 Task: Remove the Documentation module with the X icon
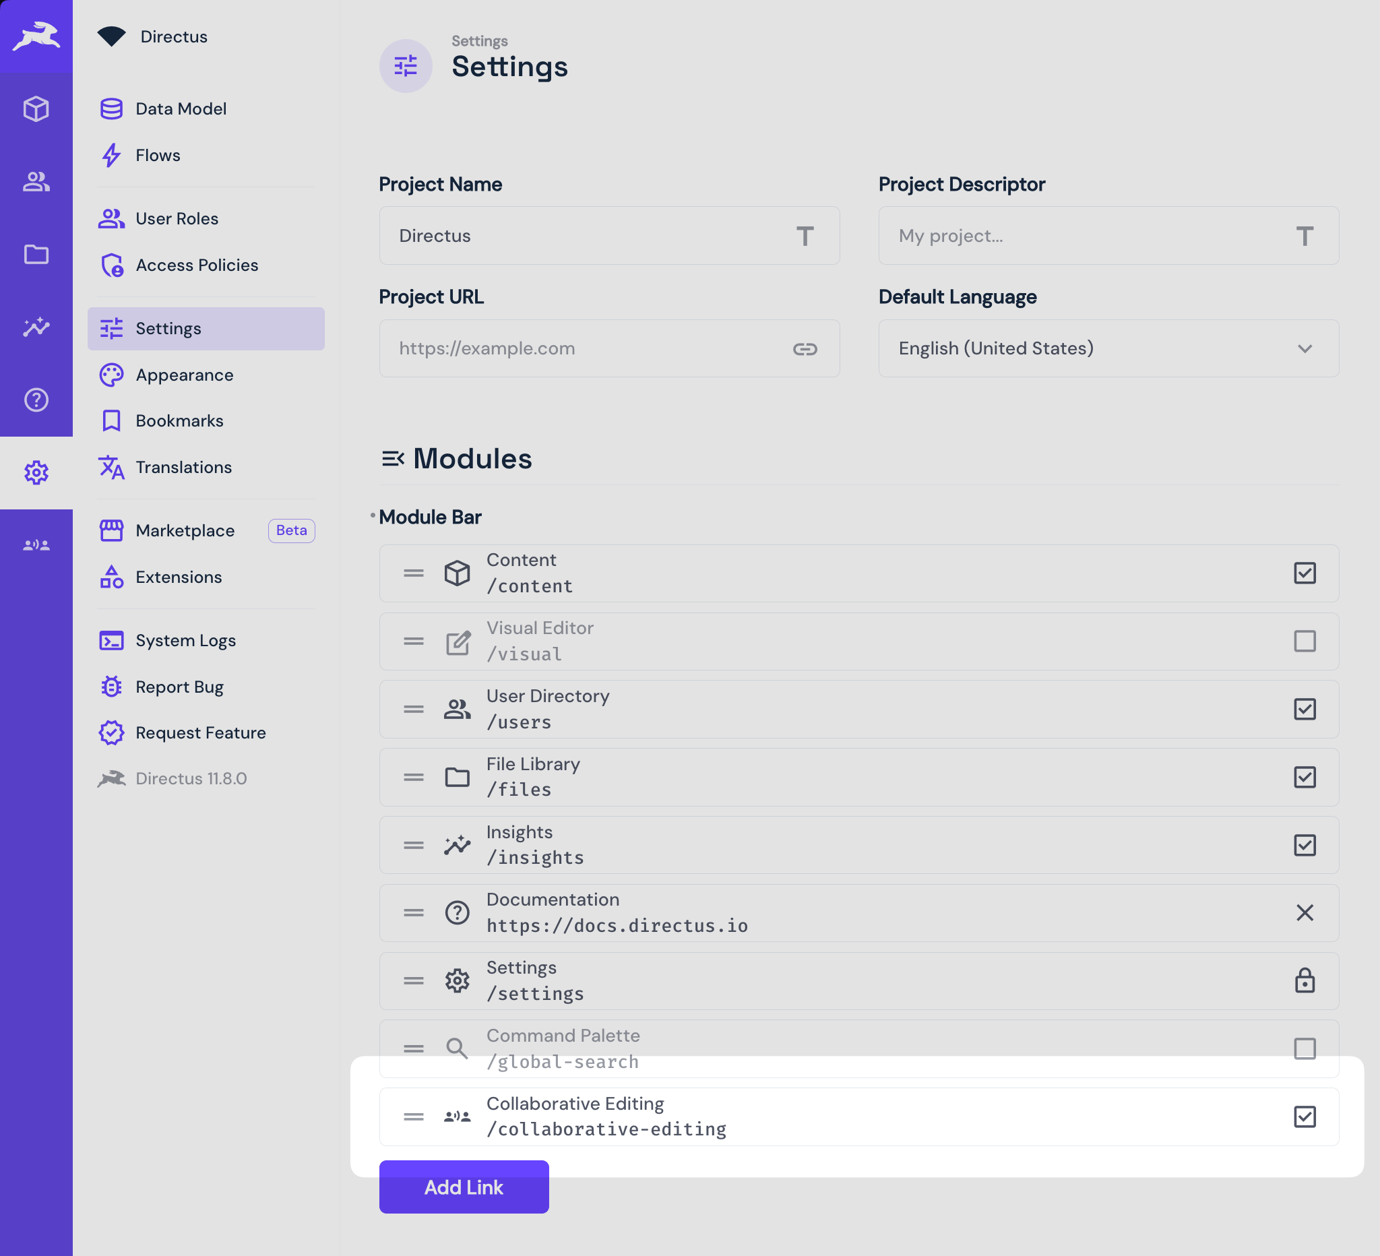point(1305,913)
